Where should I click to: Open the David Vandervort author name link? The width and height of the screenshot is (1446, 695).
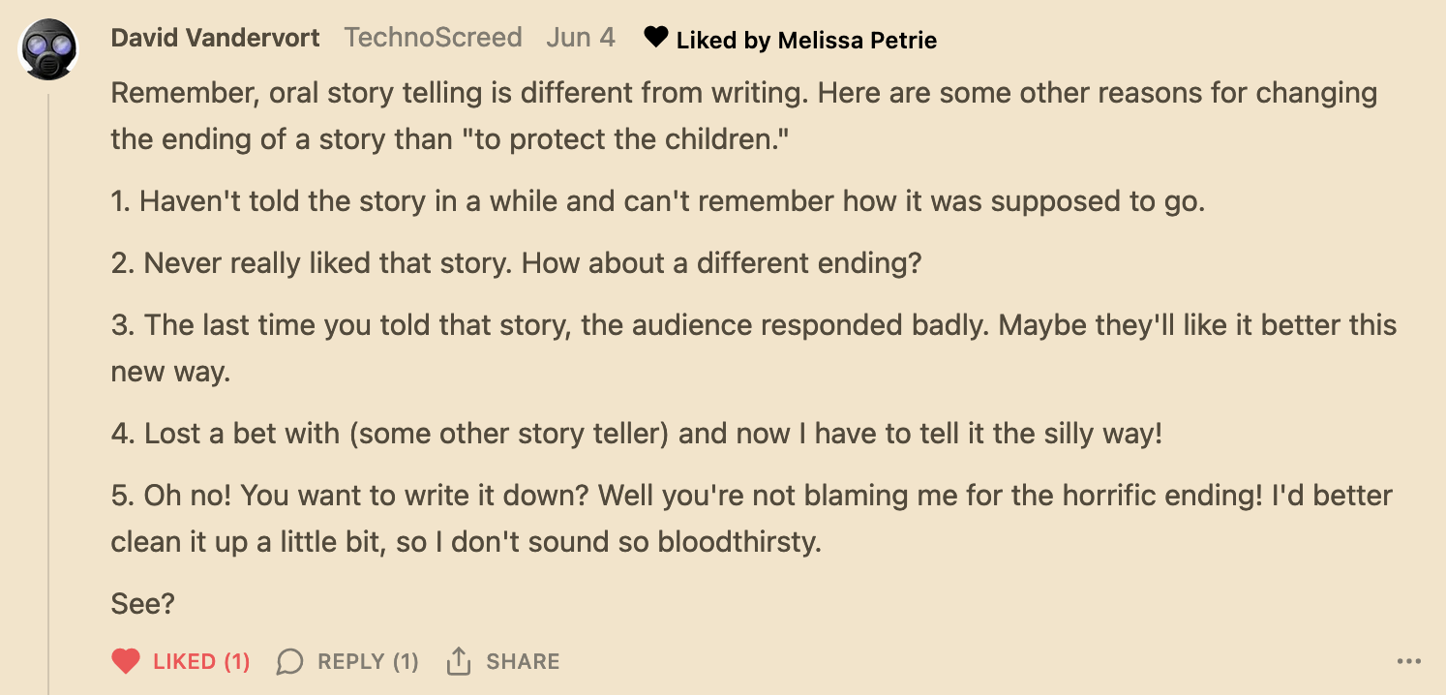tap(215, 38)
